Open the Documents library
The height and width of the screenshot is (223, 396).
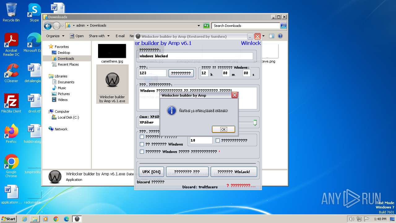(x=66, y=82)
